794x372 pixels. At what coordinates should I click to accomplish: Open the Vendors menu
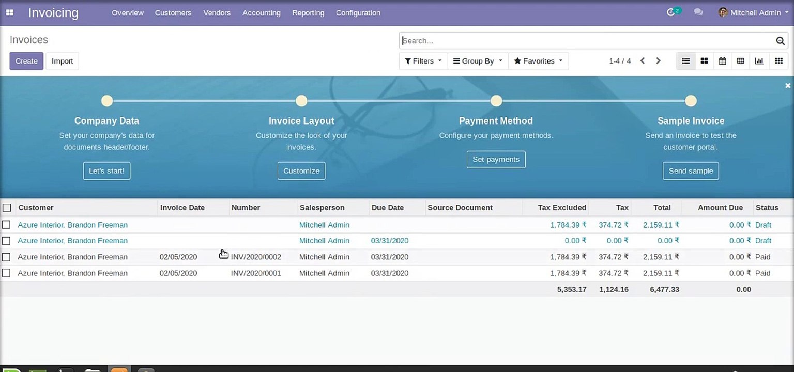217,13
